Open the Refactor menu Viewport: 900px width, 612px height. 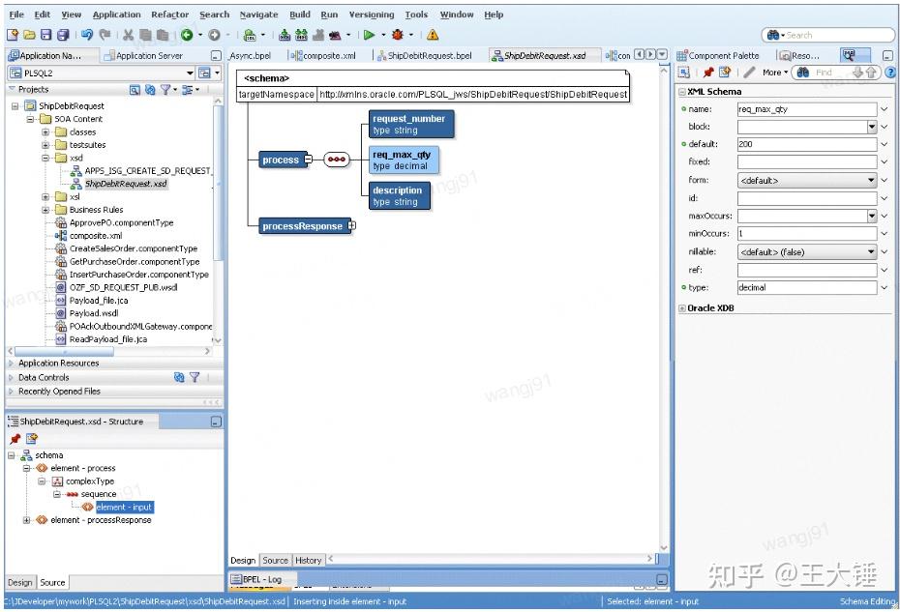click(x=170, y=15)
